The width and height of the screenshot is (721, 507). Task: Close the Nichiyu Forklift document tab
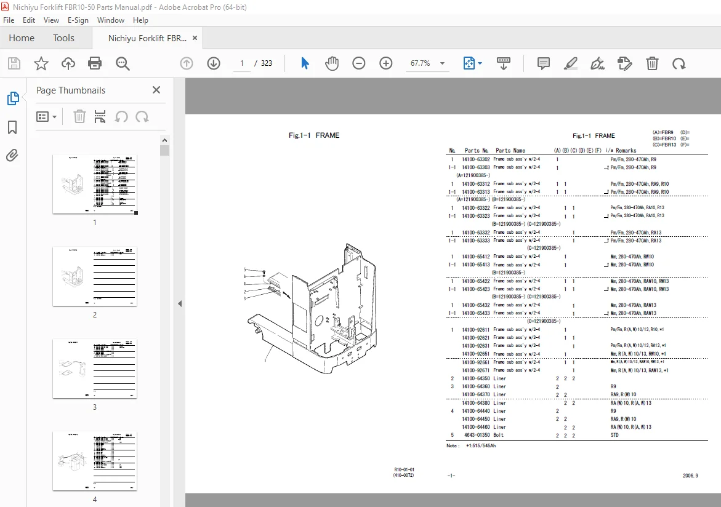[x=195, y=38]
